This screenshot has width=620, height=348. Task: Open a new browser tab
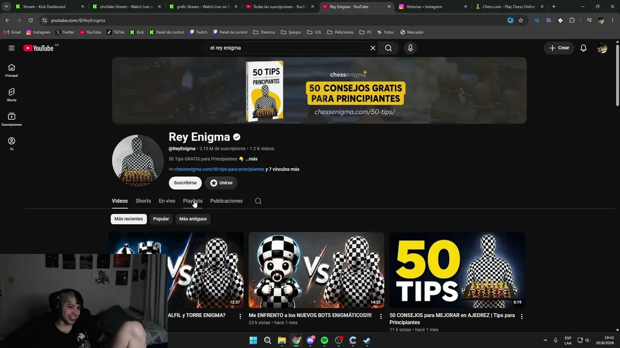554,7
